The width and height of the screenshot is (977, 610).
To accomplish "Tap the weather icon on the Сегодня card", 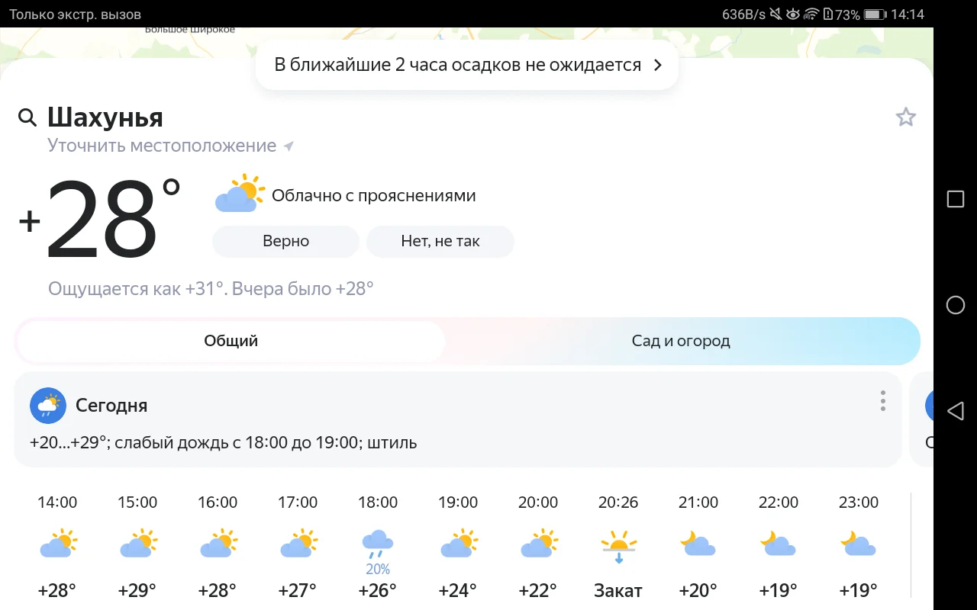I will pyautogui.click(x=47, y=405).
